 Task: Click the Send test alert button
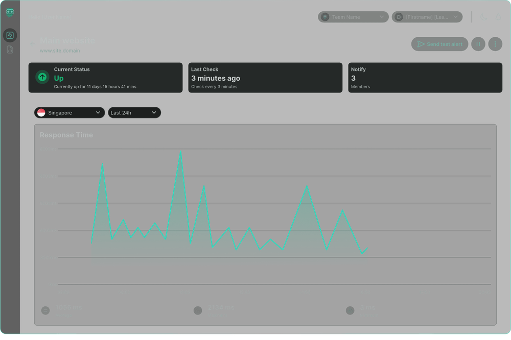439,44
